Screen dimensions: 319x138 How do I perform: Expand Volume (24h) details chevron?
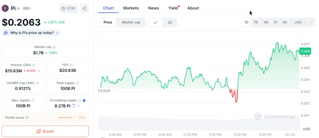point(39,71)
